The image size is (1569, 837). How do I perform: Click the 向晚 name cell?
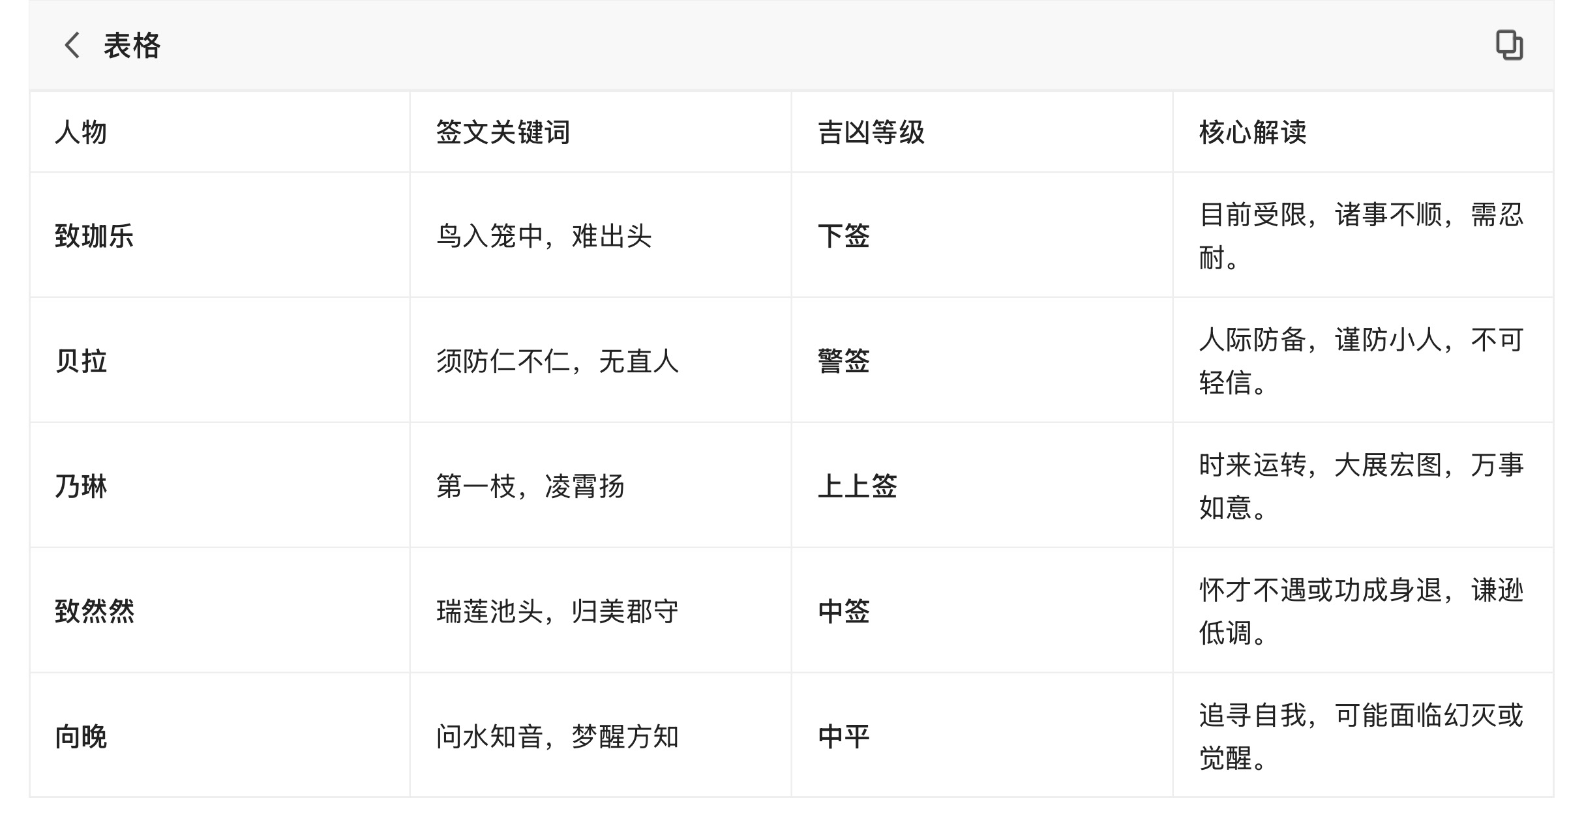tap(81, 737)
